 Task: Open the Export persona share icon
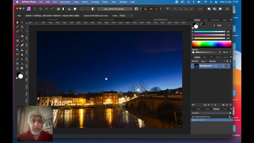tap(52, 9)
